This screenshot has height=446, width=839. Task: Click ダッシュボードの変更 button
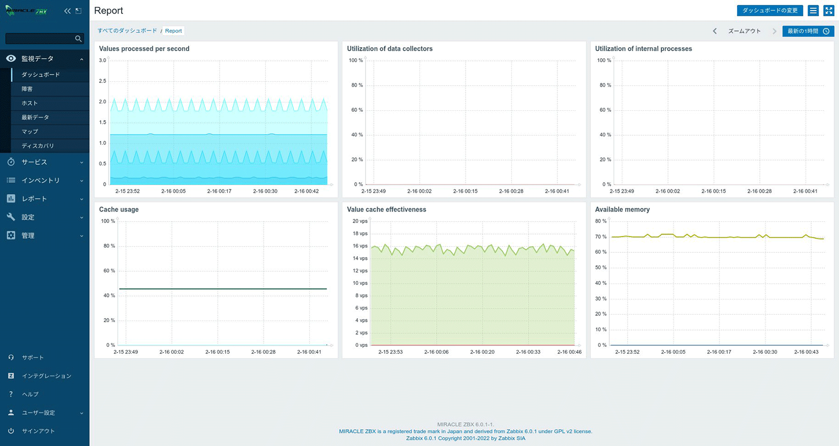coord(769,10)
